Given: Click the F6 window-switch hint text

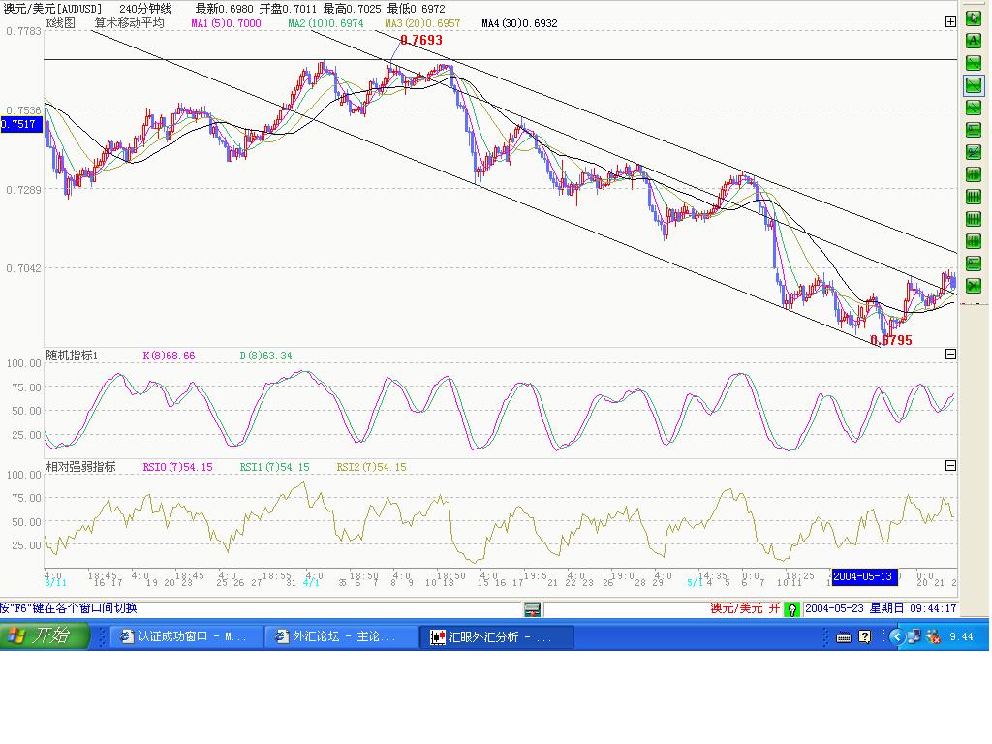Looking at the screenshot, I should tap(69, 608).
